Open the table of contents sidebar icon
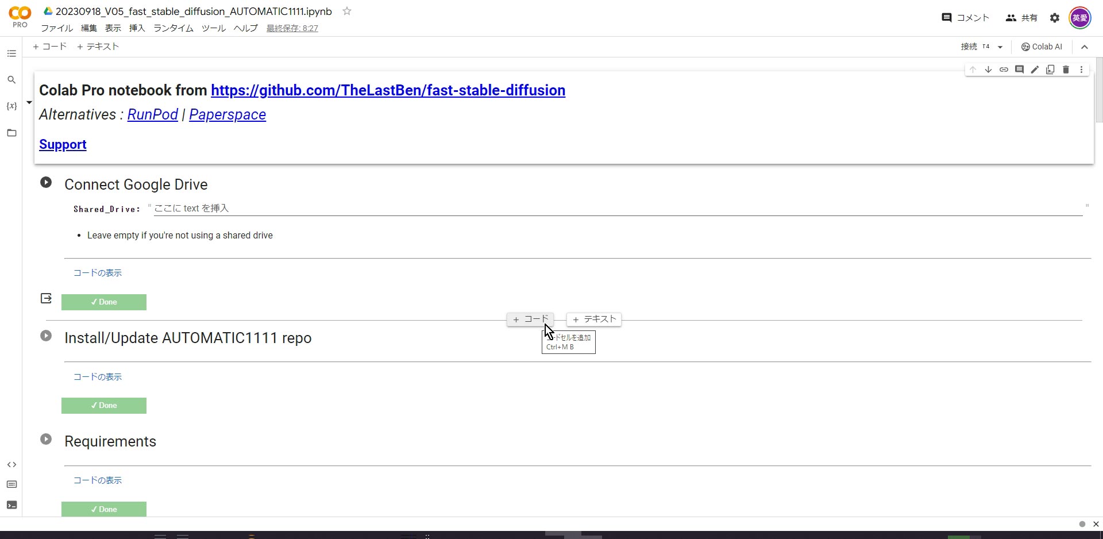Screen dimensions: 1103x539 coord(11,53)
